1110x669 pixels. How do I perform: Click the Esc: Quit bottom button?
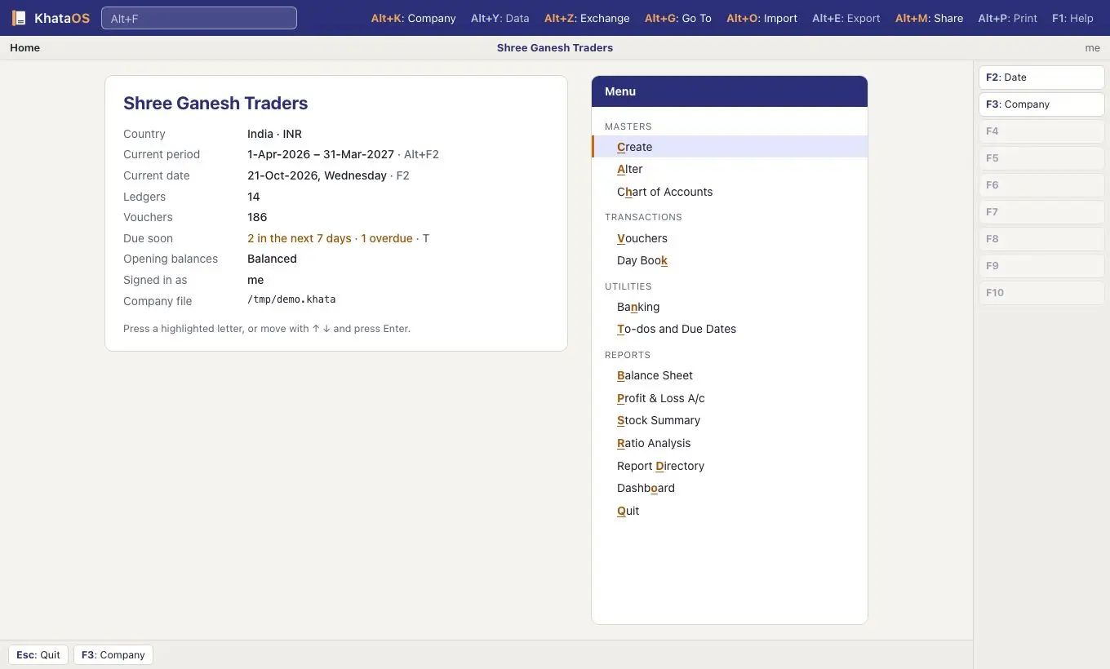[x=38, y=655]
